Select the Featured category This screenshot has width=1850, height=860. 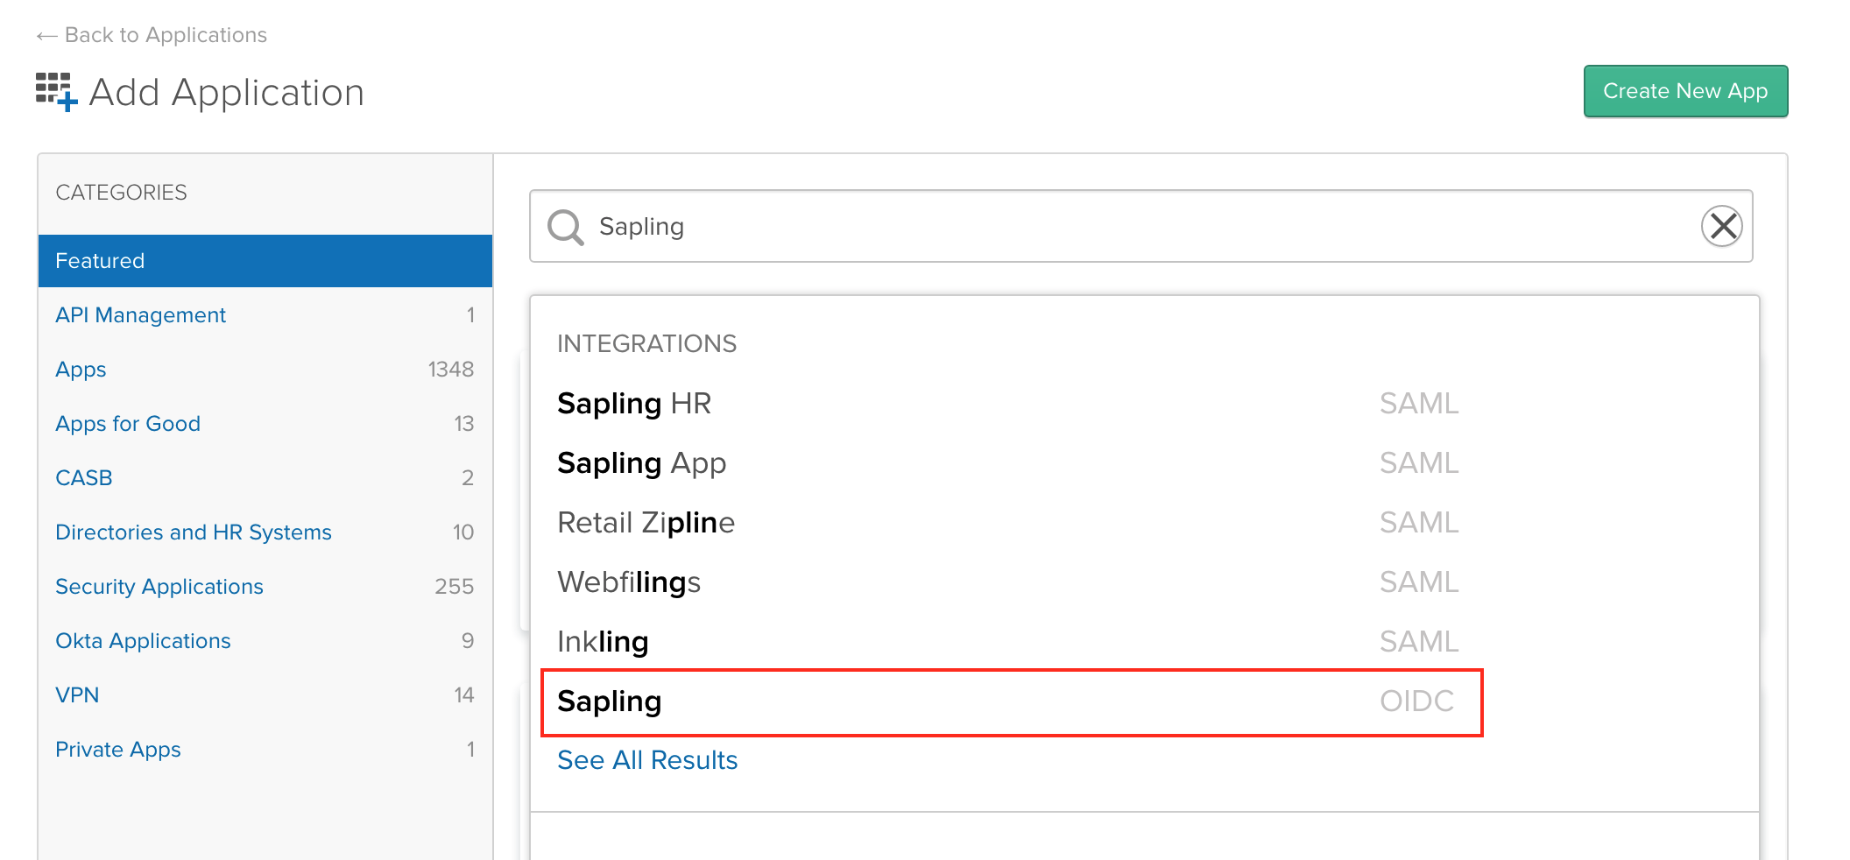(265, 261)
